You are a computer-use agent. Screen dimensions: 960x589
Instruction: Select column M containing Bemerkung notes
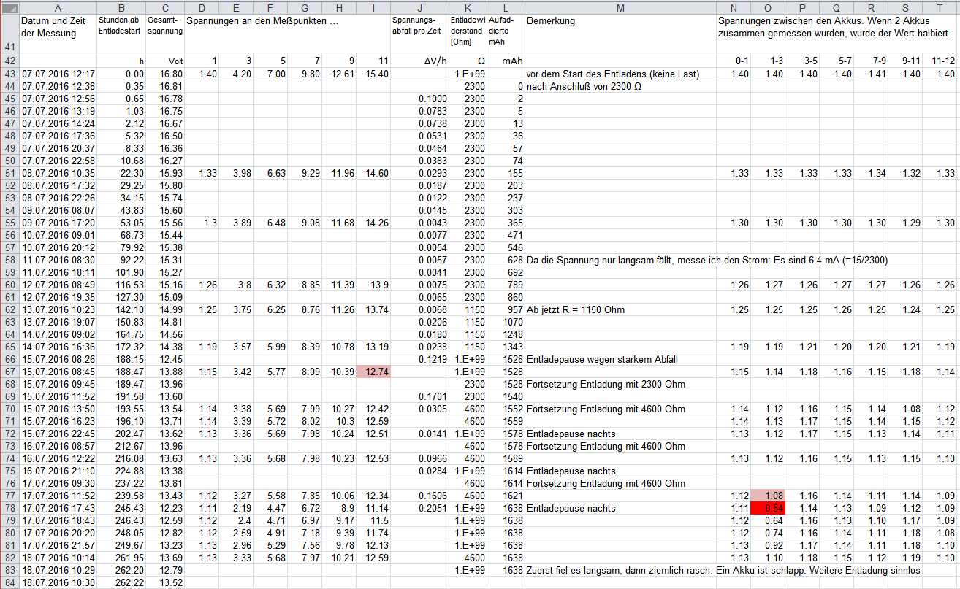tap(620, 8)
